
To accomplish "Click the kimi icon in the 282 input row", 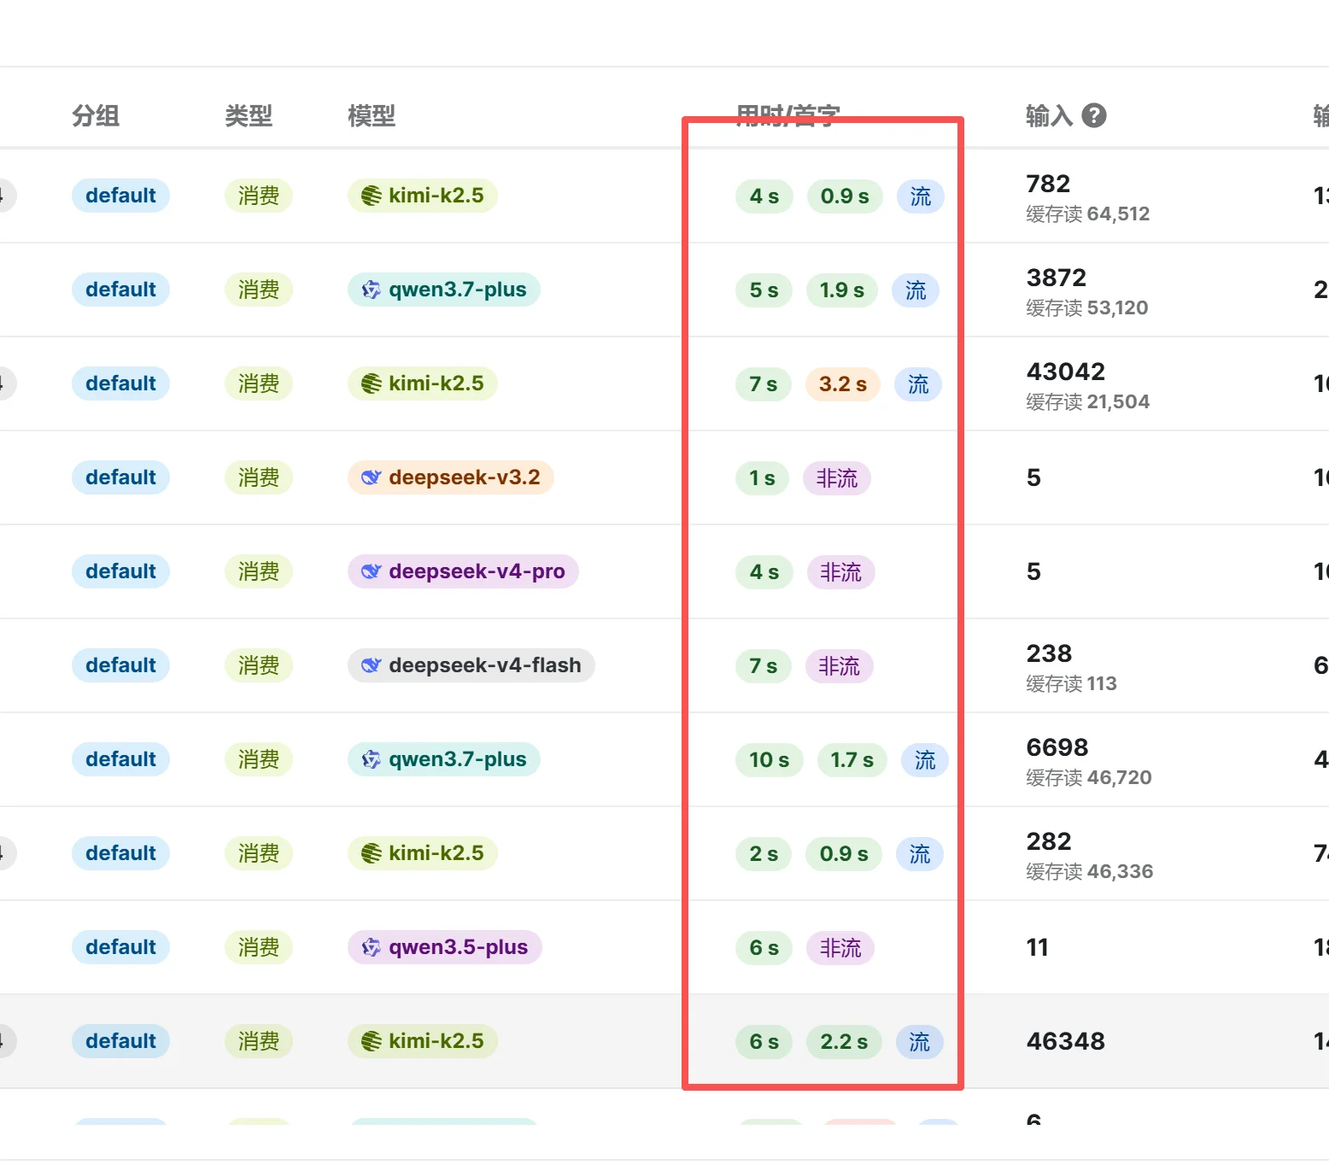I will click(x=371, y=853).
